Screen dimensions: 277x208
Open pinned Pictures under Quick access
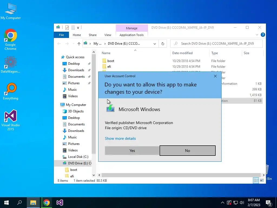(x=74, y=83)
